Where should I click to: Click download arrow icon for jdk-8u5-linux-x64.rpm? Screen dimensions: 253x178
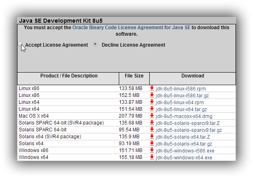pos(152,102)
